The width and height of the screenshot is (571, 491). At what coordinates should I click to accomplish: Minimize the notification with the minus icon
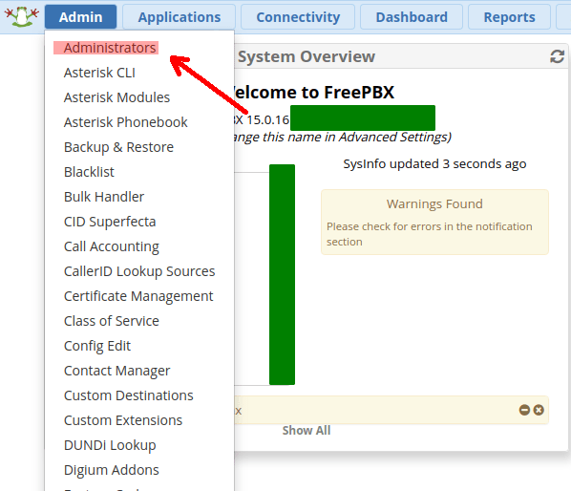(x=524, y=410)
